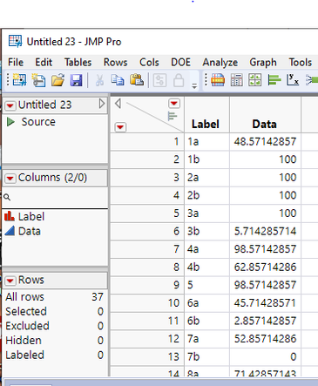Click the Data column header
Viewport: 318px width, 386px height.
pyautogui.click(x=265, y=124)
